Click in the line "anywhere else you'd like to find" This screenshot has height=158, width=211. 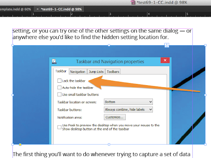91,37
